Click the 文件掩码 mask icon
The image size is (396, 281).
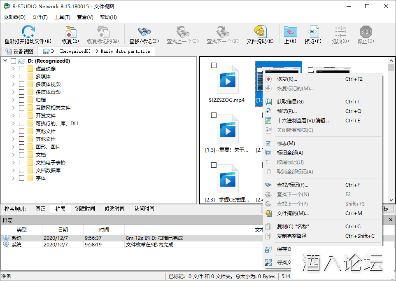coord(260,32)
